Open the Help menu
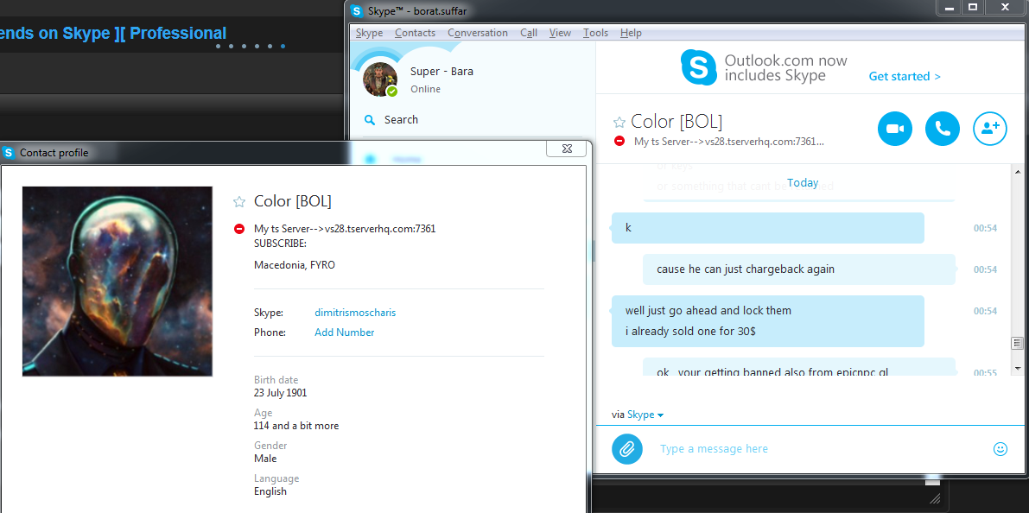The height and width of the screenshot is (513, 1029). 631,33
